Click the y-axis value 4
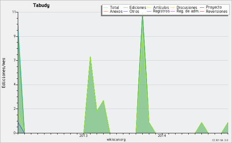Viewport: 232px width, 143px height. tap(15, 85)
